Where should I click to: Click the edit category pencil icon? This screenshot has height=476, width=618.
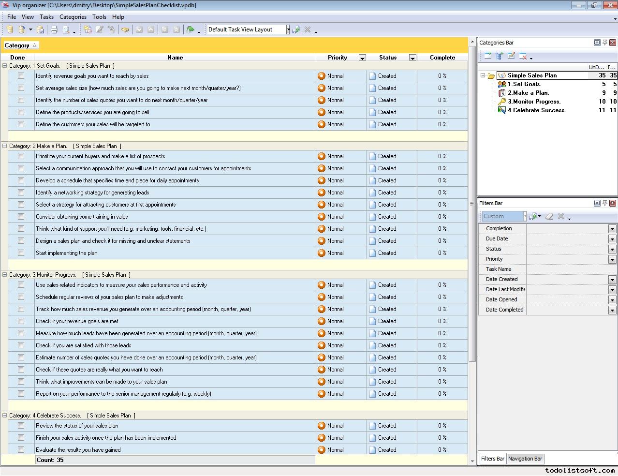[x=511, y=56]
